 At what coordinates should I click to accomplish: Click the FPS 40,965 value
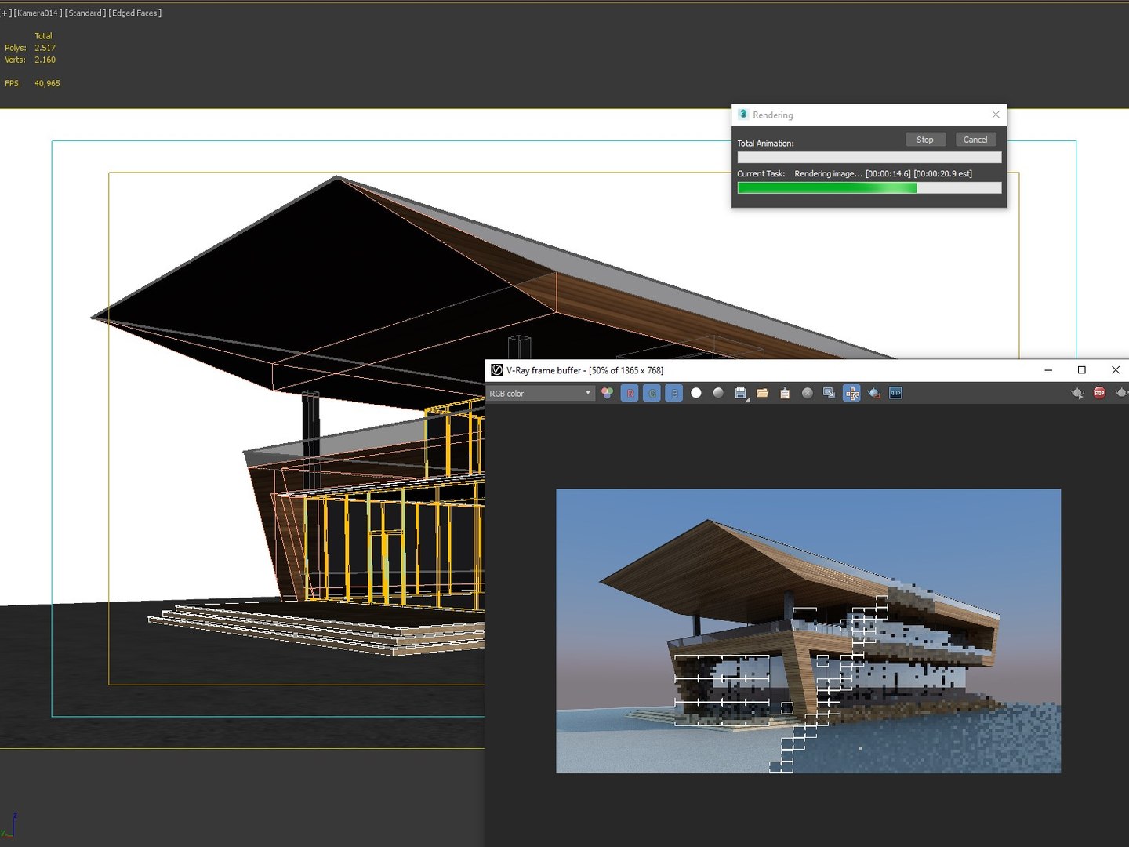(x=47, y=83)
